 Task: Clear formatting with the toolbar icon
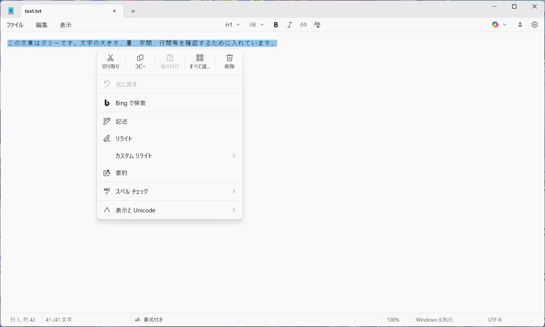[317, 25]
